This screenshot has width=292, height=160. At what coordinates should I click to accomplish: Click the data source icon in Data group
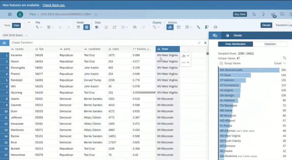97,27
